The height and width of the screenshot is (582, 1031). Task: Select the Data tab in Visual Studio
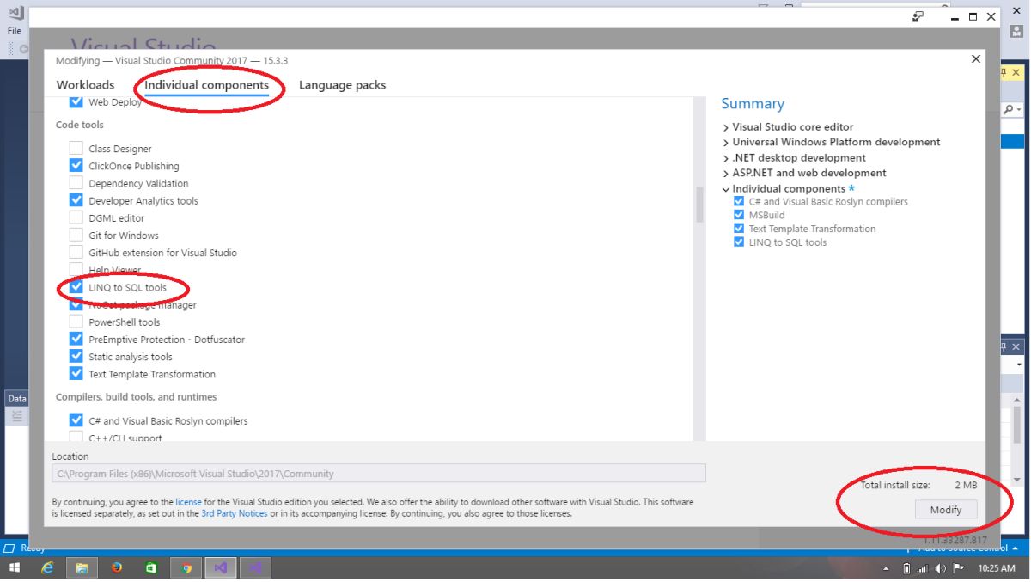click(17, 398)
